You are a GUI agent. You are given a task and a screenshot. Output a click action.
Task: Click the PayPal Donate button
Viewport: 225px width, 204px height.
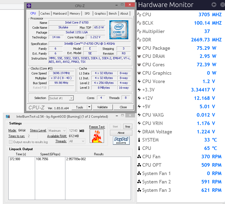pyautogui.click(x=121, y=140)
